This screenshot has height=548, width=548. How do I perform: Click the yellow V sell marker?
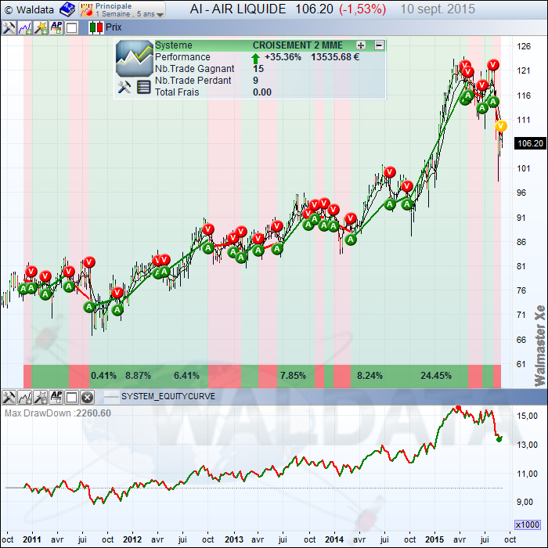point(500,126)
